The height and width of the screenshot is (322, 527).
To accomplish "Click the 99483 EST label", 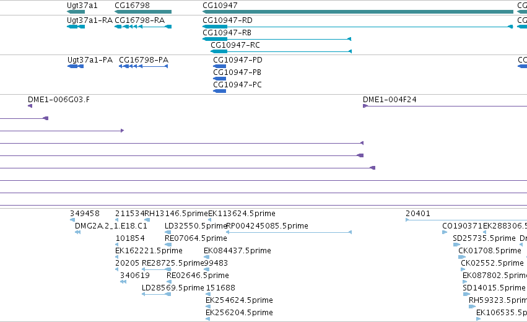I will 216,263.
